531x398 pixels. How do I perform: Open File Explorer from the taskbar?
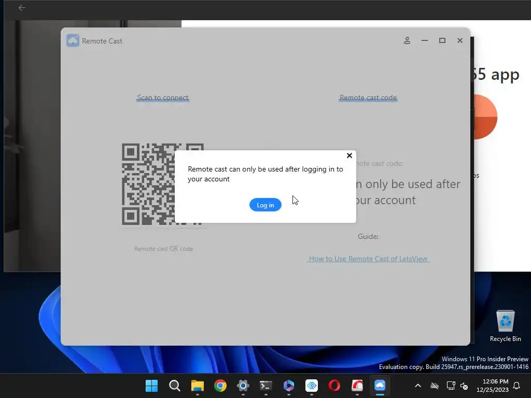(198, 386)
